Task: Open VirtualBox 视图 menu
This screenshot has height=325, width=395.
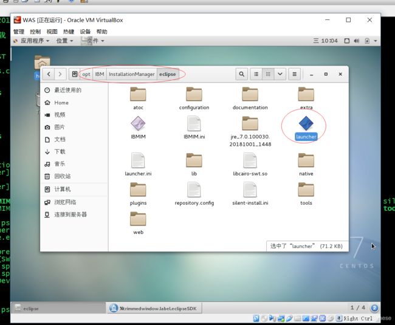Action: (52, 32)
